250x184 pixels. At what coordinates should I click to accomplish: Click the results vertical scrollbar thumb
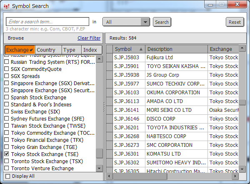242,102
